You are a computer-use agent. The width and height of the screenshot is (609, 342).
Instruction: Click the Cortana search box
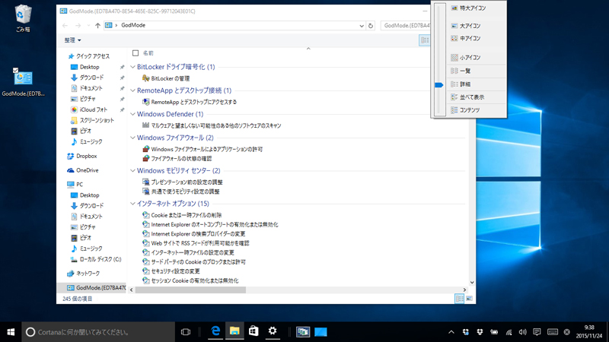tap(97, 332)
